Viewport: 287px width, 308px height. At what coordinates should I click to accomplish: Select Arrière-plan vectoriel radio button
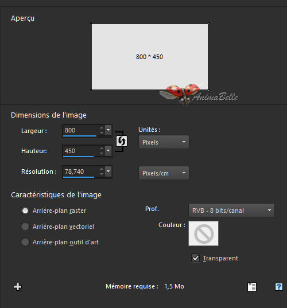click(x=25, y=227)
